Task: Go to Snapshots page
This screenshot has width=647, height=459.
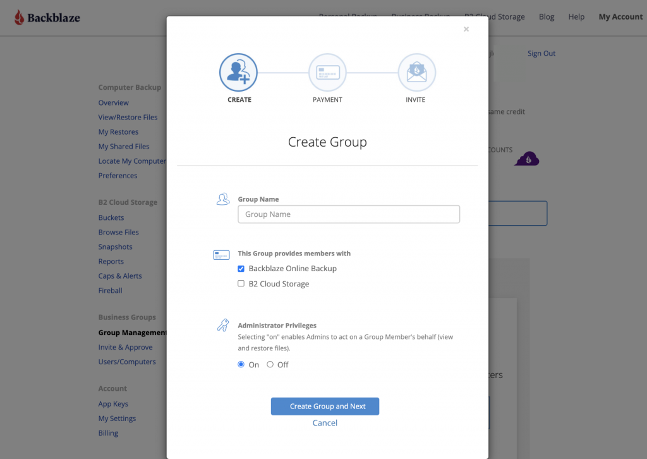Action: click(x=115, y=247)
